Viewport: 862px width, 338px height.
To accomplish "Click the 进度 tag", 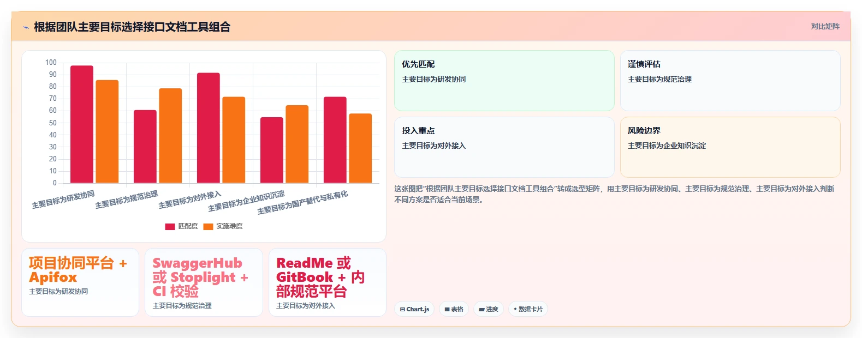I will [488, 309].
